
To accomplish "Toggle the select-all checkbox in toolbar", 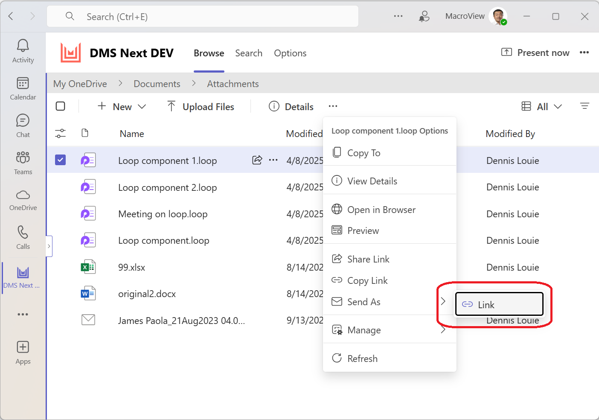I will point(61,106).
